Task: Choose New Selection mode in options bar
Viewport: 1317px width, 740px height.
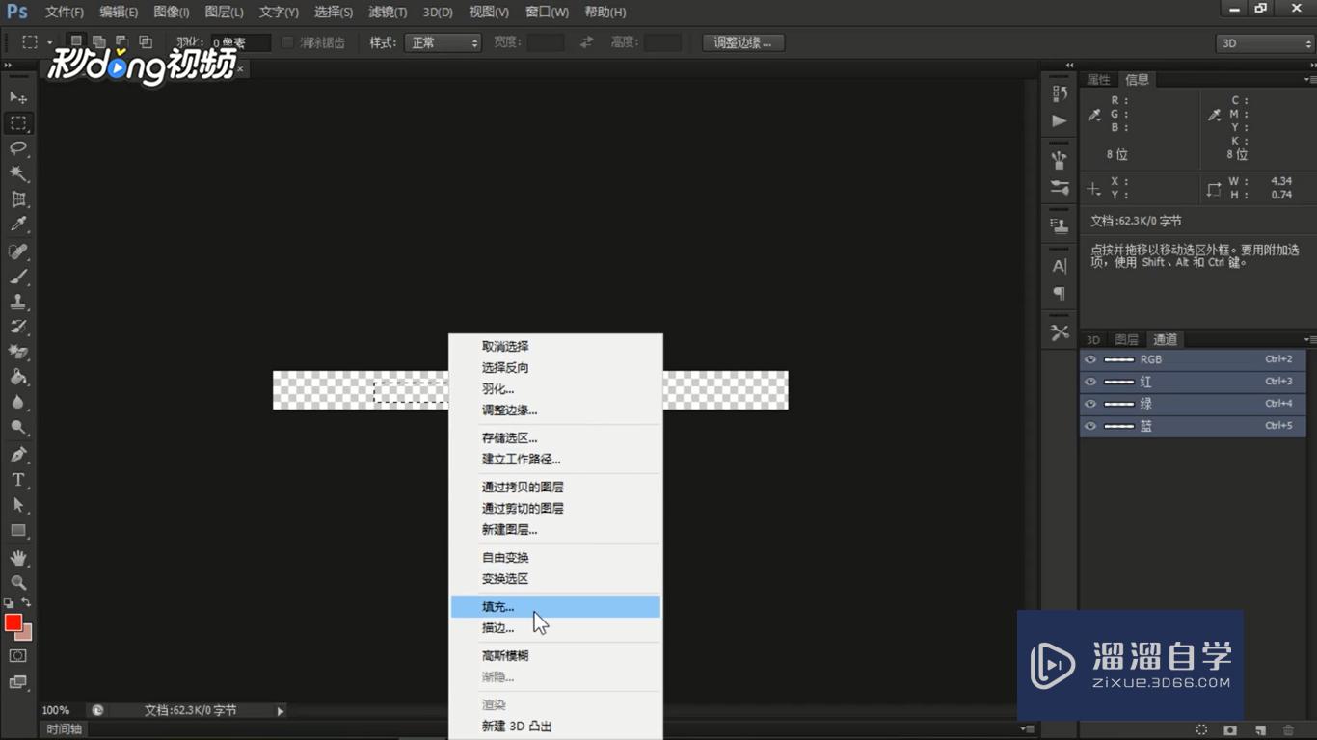Action: click(x=76, y=42)
